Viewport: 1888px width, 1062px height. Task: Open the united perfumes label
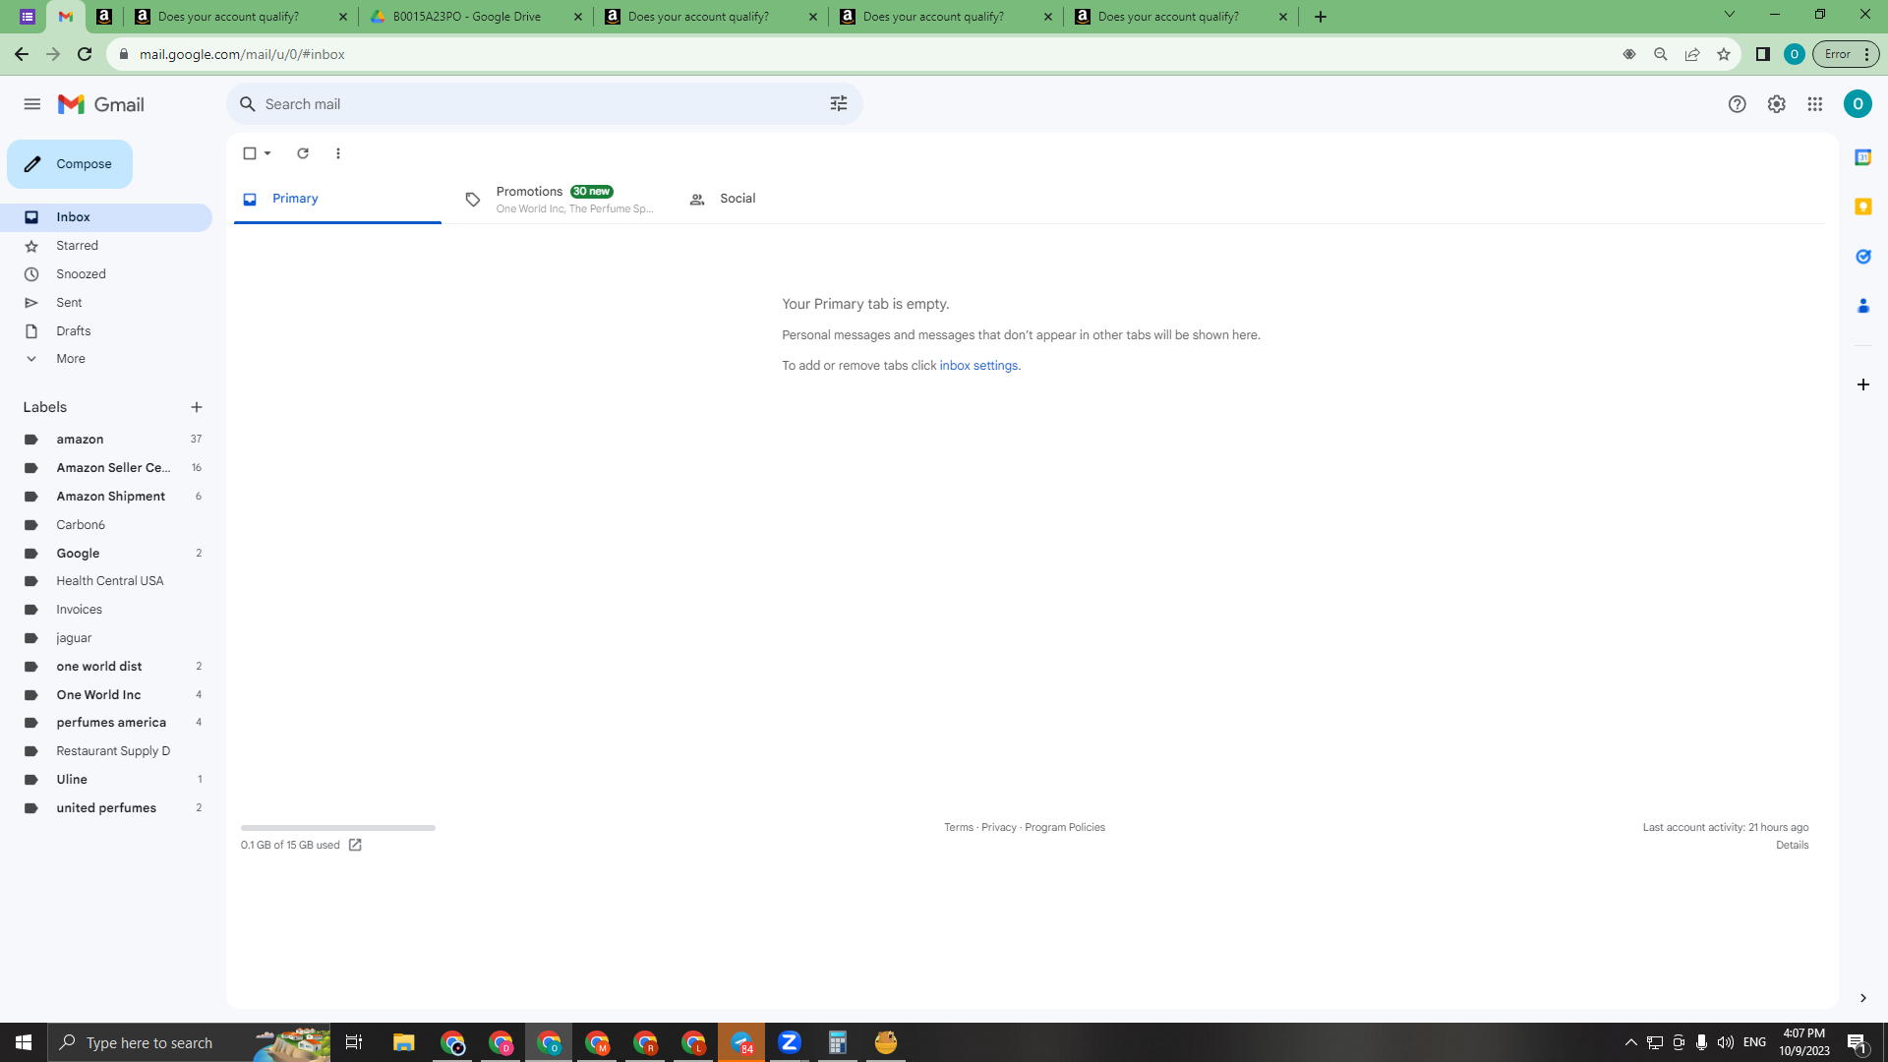[106, 808]
